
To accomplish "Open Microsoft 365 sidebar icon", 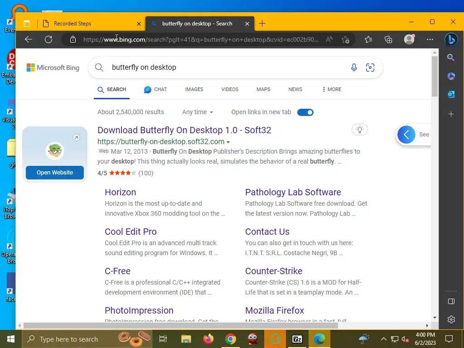I will click(x=451, y=76).
